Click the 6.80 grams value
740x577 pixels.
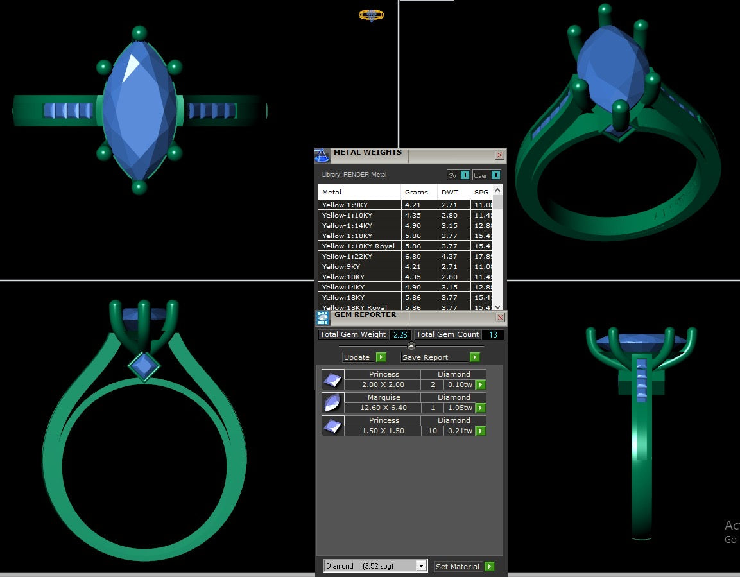point(413,256)
